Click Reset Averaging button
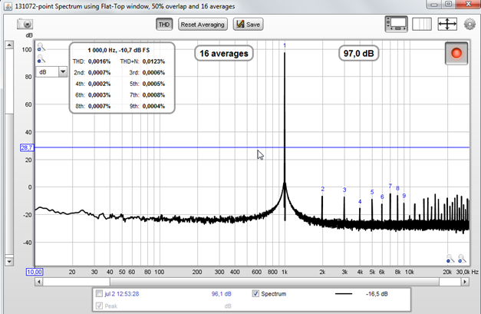The height and width of the screenshot is (314, 481). pos(203,25)
